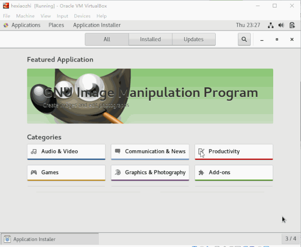301x247 pixels.
Task: Open the Add-ons category
Action: point(234,173)
